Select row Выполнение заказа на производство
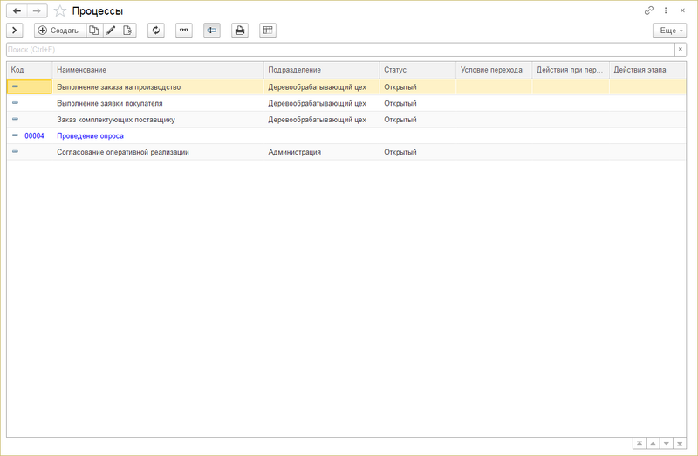 [346, 87]
